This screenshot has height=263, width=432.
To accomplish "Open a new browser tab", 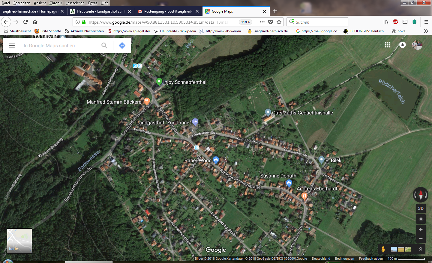I will click(275, 11).
